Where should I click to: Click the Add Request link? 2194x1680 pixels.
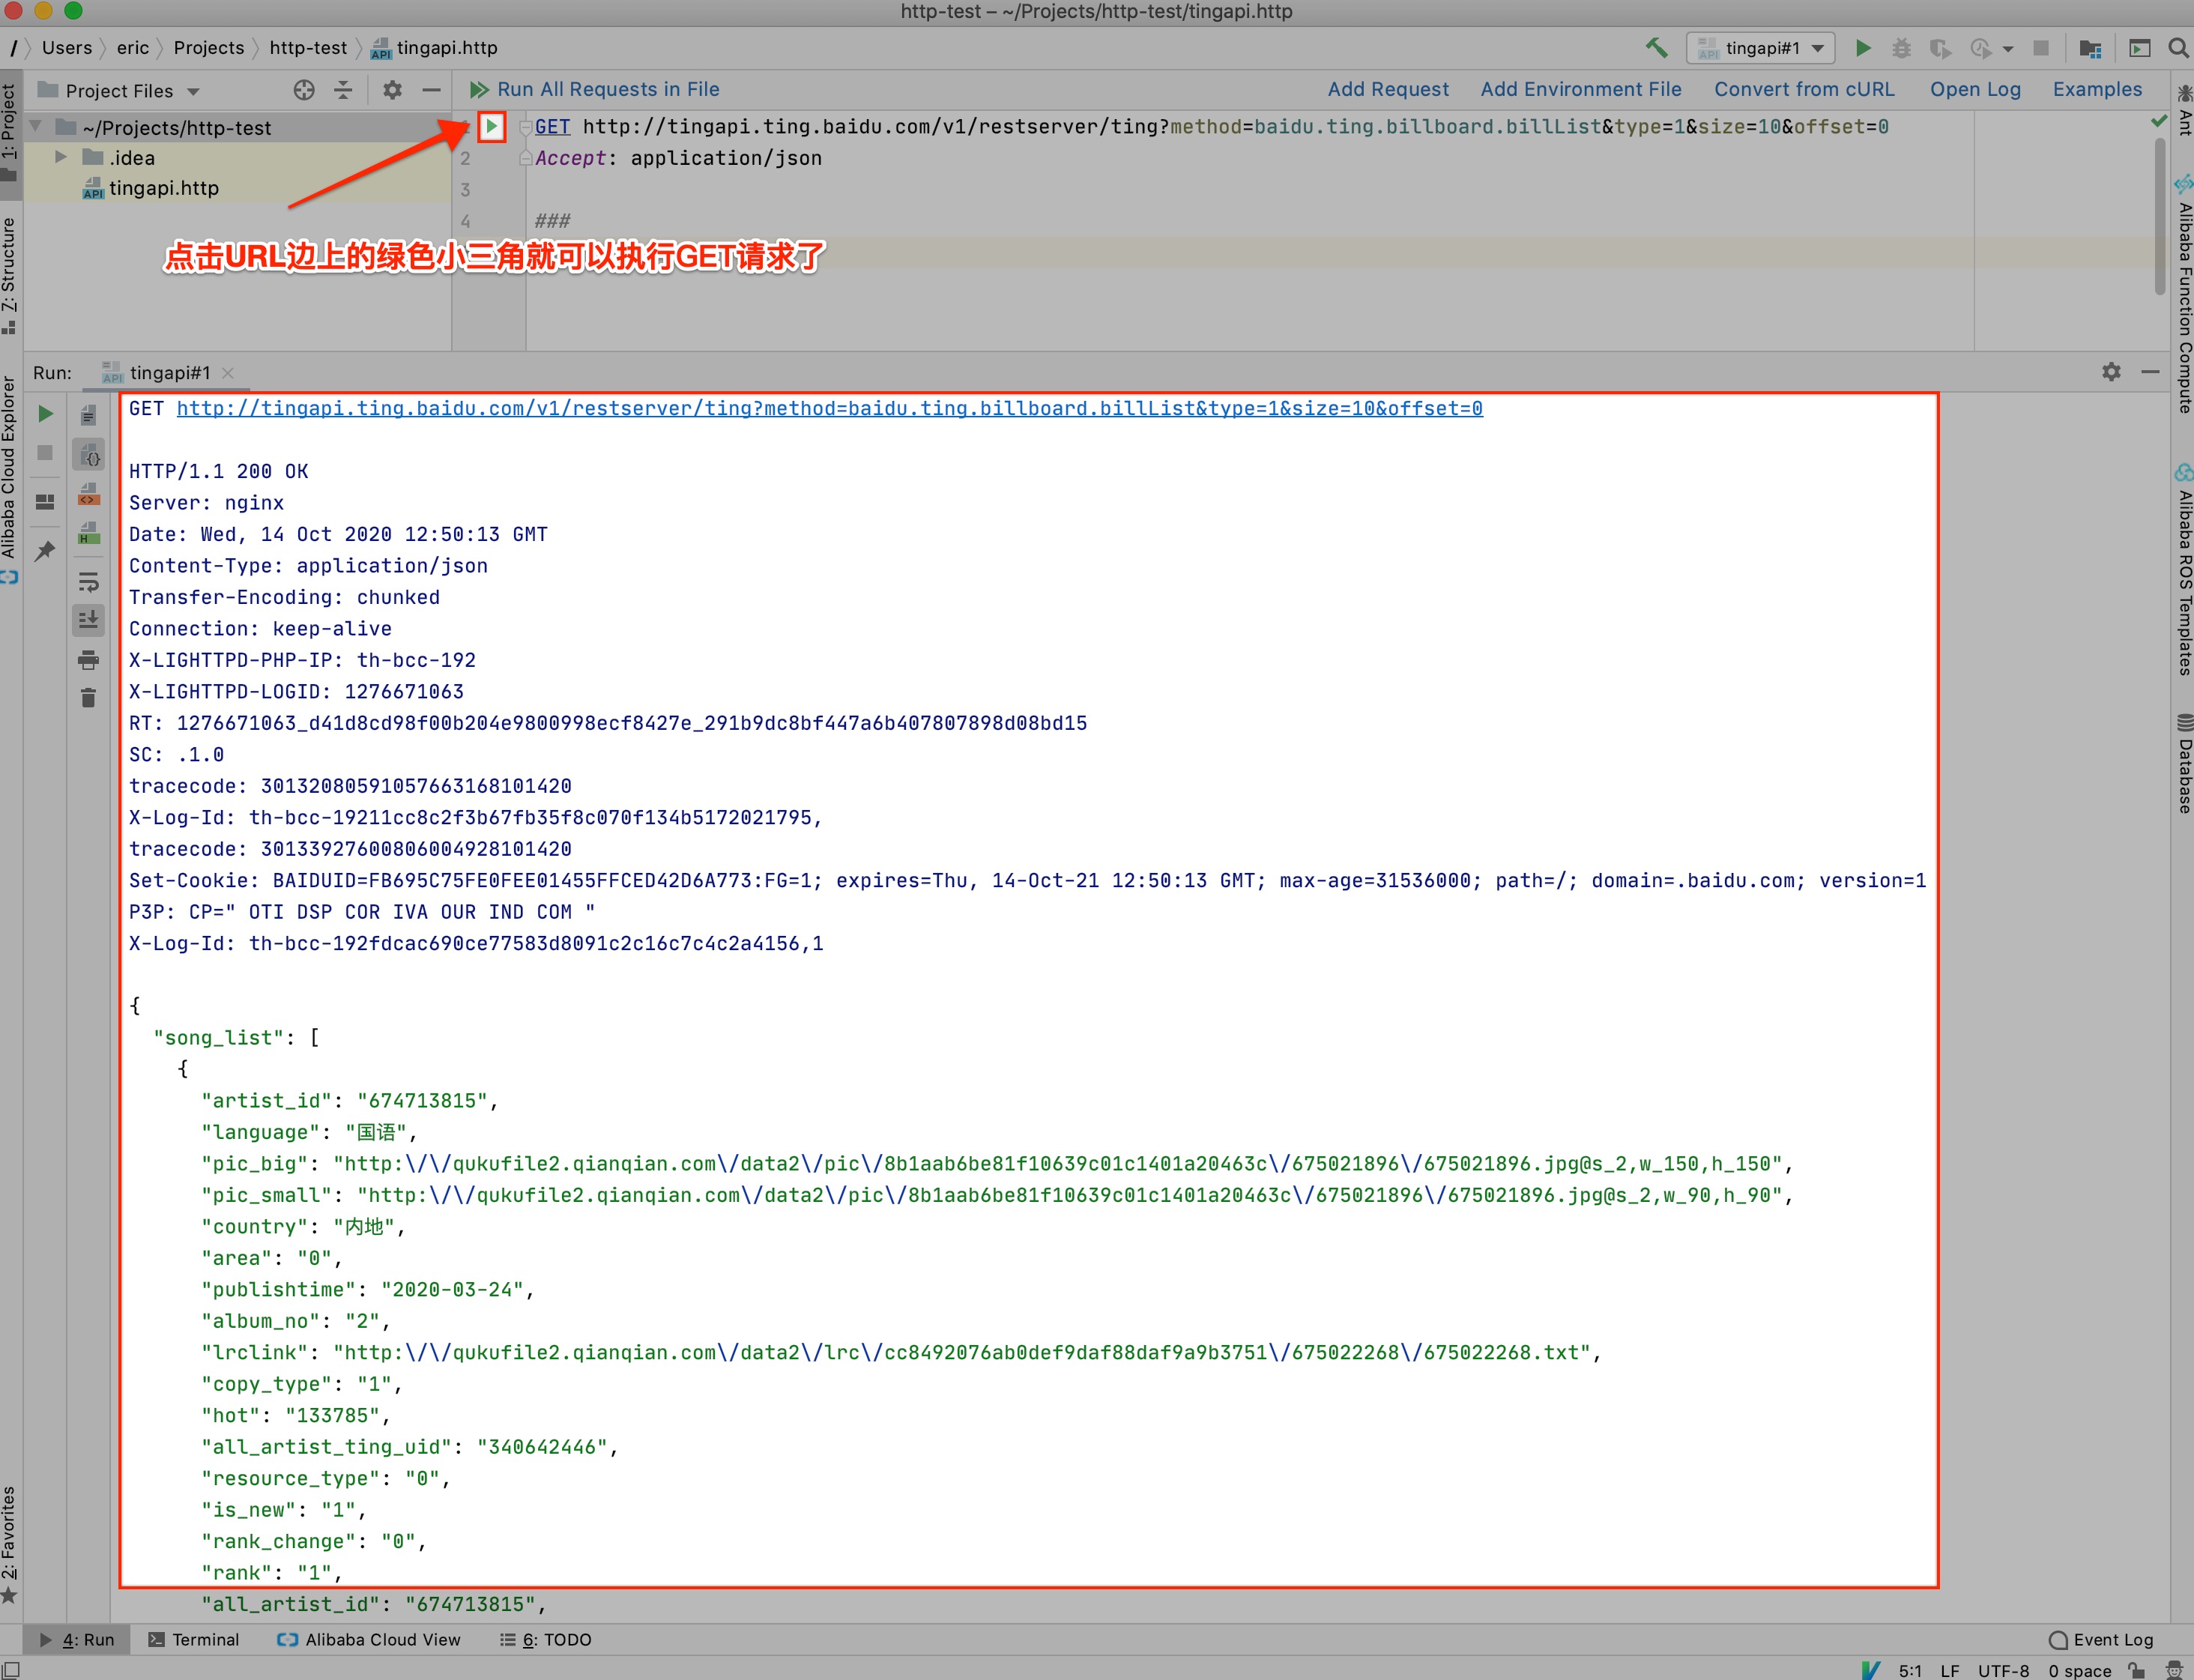click(x=1387, y=89)
